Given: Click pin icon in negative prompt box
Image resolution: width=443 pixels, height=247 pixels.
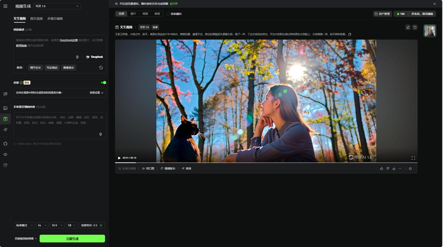Looking at the screenshot, I should 100,134.
